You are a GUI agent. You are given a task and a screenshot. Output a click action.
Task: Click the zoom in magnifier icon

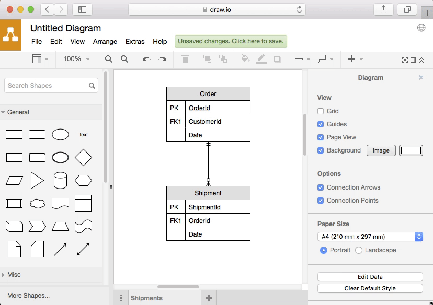tap(109, 59)
